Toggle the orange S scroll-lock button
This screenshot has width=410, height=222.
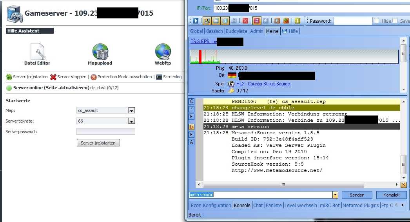tap(403, 185)
